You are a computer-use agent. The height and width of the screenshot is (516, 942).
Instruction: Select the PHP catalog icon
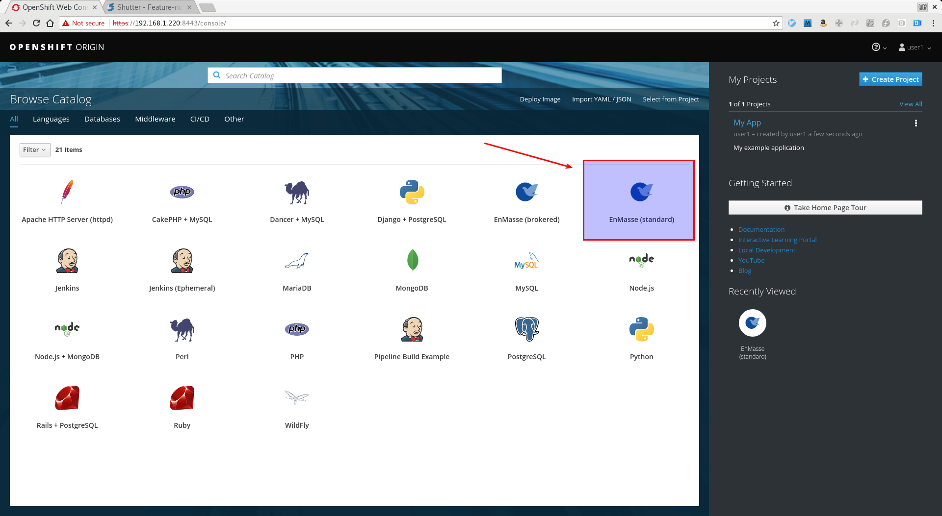[297, 329]
